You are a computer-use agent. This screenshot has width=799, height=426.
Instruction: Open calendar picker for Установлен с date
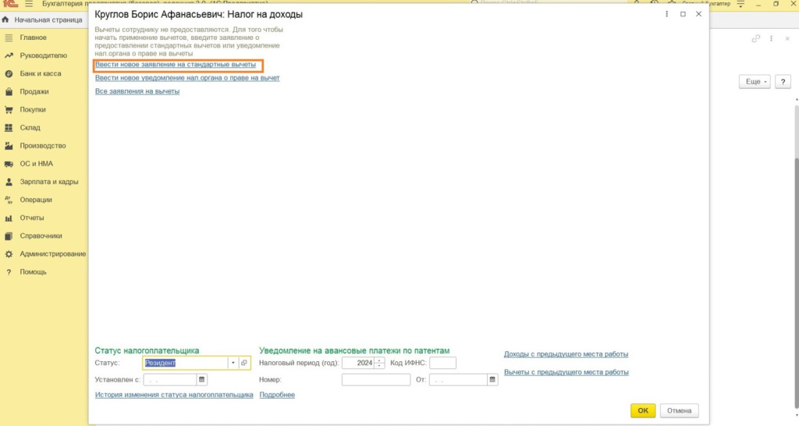click(202, 380)
